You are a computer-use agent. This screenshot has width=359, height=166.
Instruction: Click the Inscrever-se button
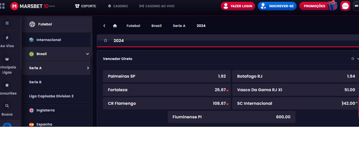click(x=277, y=6)
